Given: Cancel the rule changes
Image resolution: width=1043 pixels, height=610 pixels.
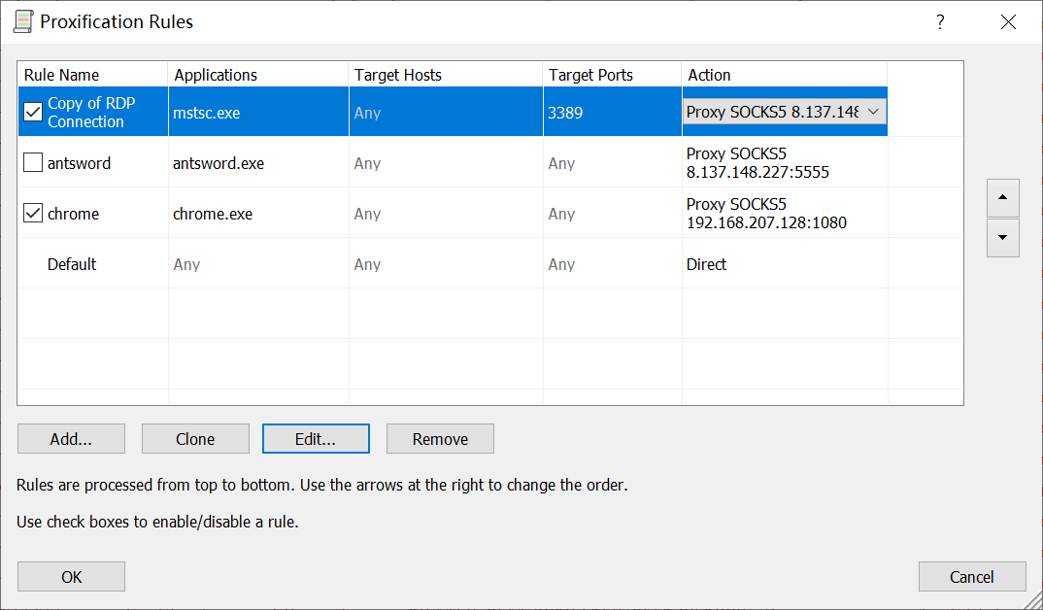Looking at the screenshot, I should tap(971, 577).
